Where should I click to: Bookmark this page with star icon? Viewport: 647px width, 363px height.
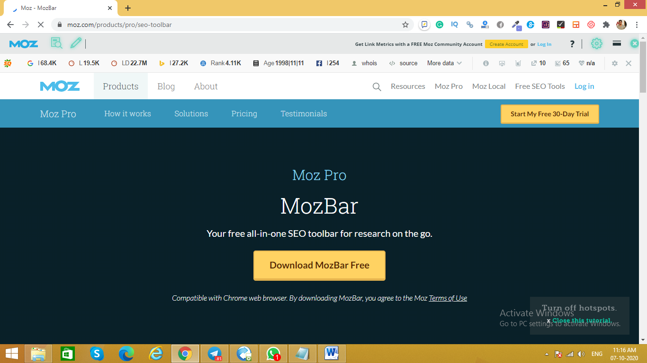[x=405, y=25]
